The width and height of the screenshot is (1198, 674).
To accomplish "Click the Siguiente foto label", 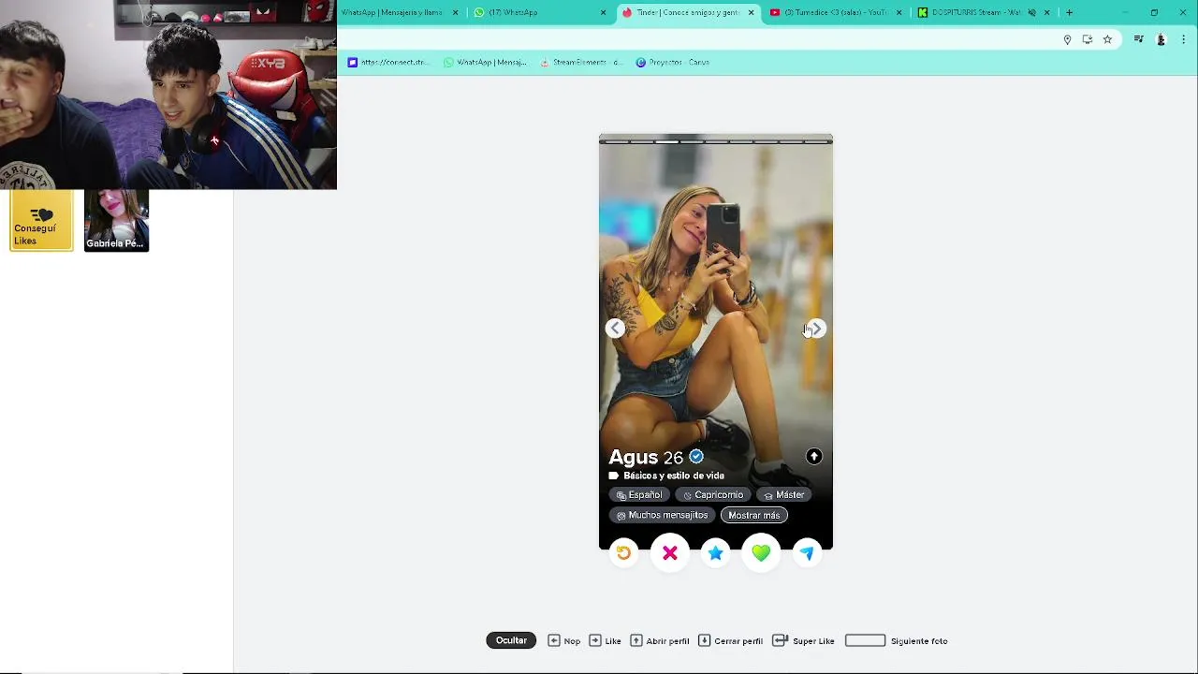I will pos(919,641).
